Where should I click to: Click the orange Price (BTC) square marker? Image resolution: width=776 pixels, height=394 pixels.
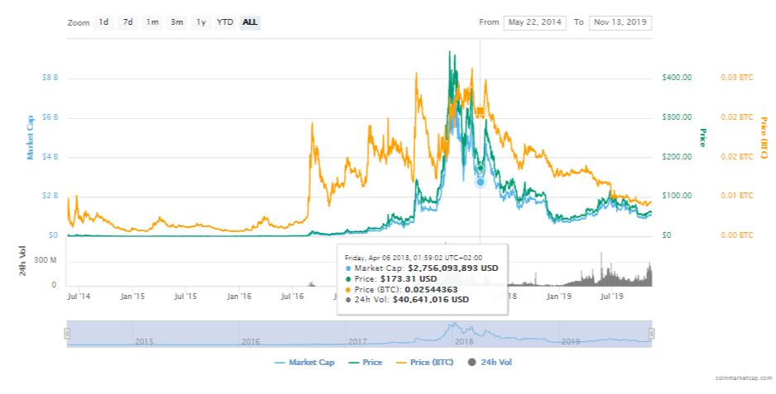480,112
